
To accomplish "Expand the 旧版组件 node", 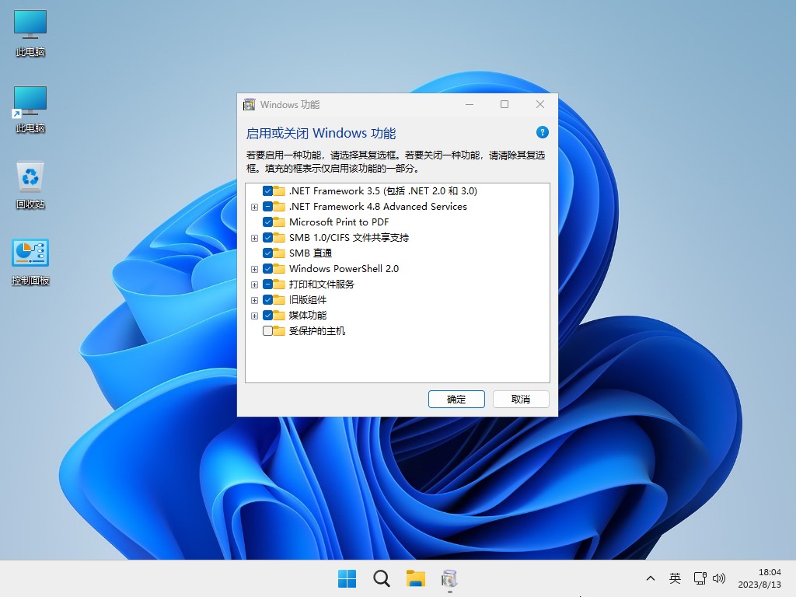I will (254, 301).
